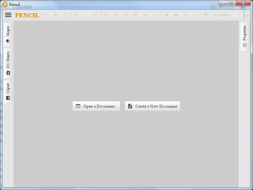
Task: Open the font family dropdown
Action: coord(226,15)
